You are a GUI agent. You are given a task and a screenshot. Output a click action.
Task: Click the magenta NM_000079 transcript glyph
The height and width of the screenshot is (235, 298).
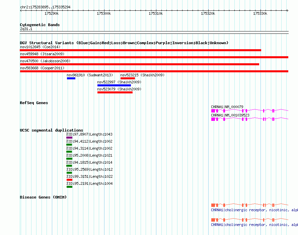250,111
